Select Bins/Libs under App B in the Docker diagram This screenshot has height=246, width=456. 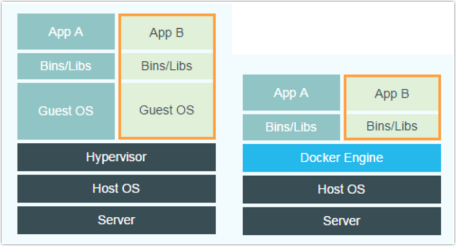click(392, 126)
